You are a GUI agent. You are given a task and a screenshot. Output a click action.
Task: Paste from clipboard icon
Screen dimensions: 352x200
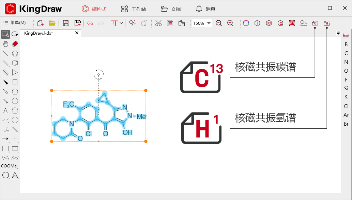click(181, 23)
